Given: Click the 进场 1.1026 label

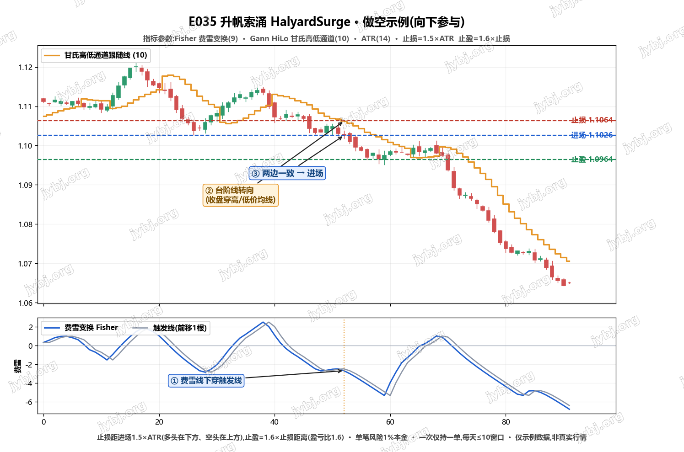Looking at the screenshot, I should (x=592, y=135).
